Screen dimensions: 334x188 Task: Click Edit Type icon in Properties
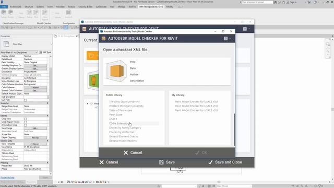point(40,52)
